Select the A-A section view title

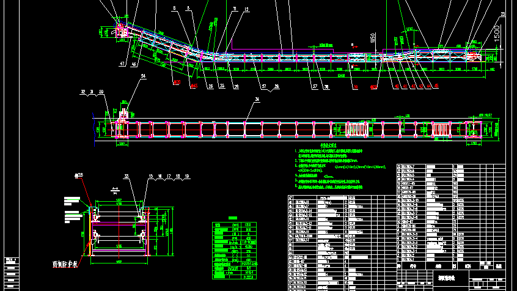click(x=115, y=190)
